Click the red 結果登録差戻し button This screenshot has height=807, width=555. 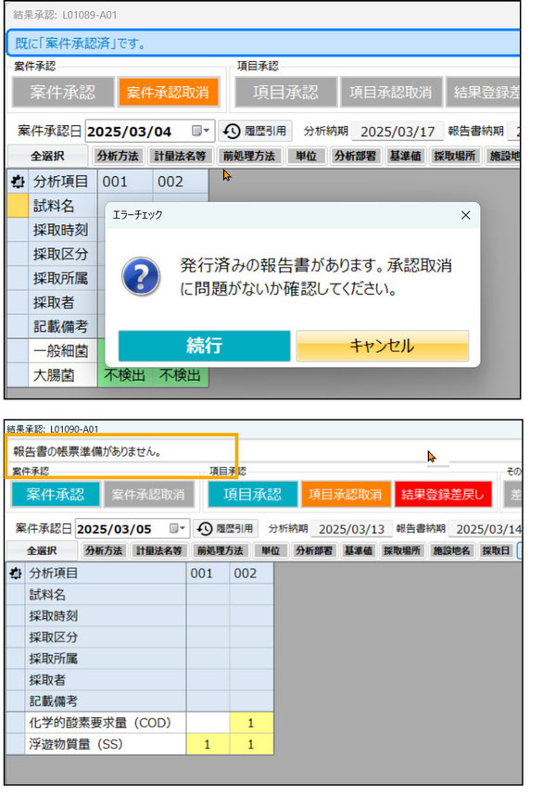point(443,495)
